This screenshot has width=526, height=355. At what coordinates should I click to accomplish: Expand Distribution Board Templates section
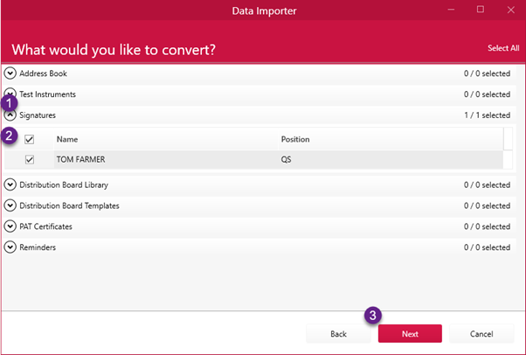(x=10, y=205)
